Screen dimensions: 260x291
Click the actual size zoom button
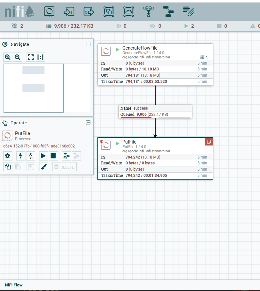click(x=40, y=57)
